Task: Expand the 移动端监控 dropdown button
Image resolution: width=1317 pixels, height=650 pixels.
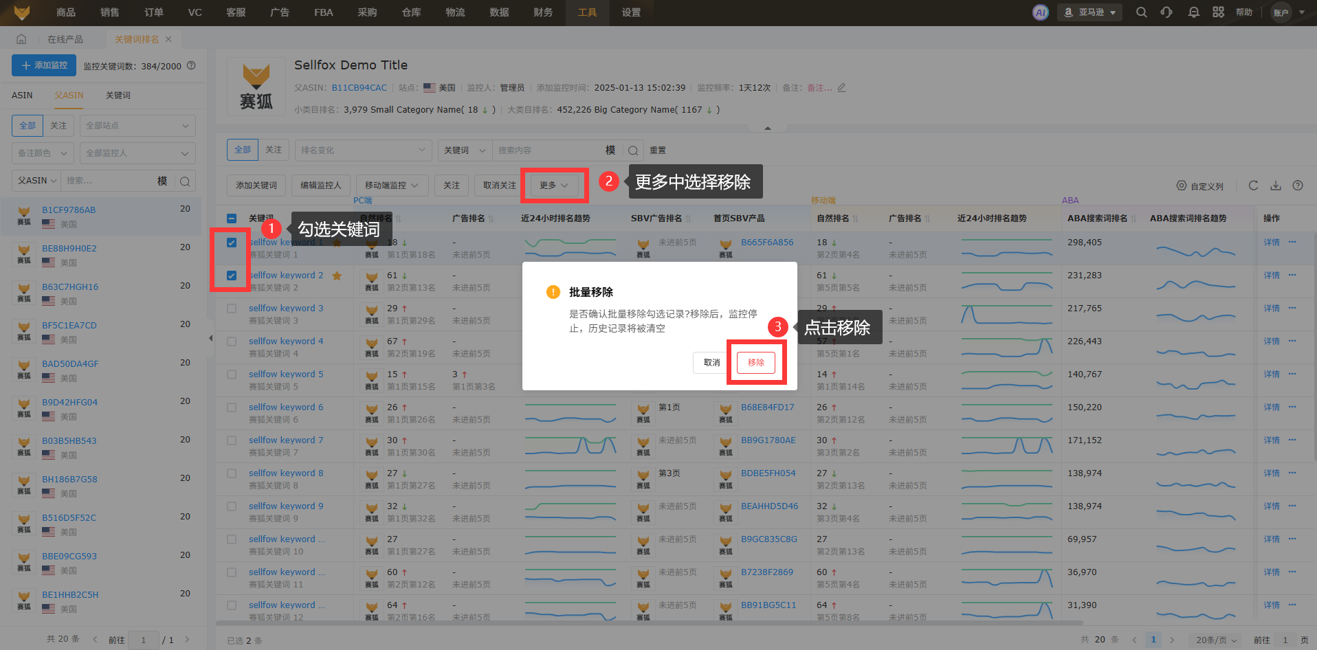Action: [392, 186]
